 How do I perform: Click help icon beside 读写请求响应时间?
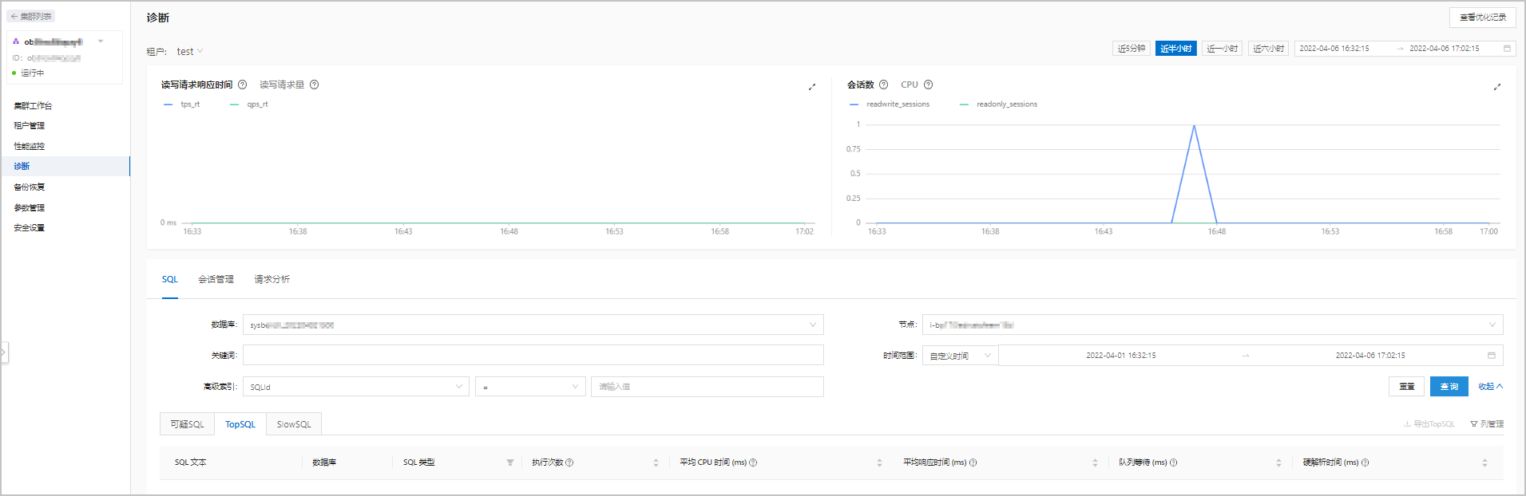[x=242, y=85]
